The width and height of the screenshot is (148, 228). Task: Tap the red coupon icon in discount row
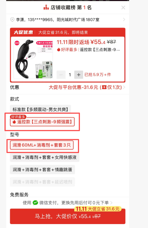pos(104,87)
